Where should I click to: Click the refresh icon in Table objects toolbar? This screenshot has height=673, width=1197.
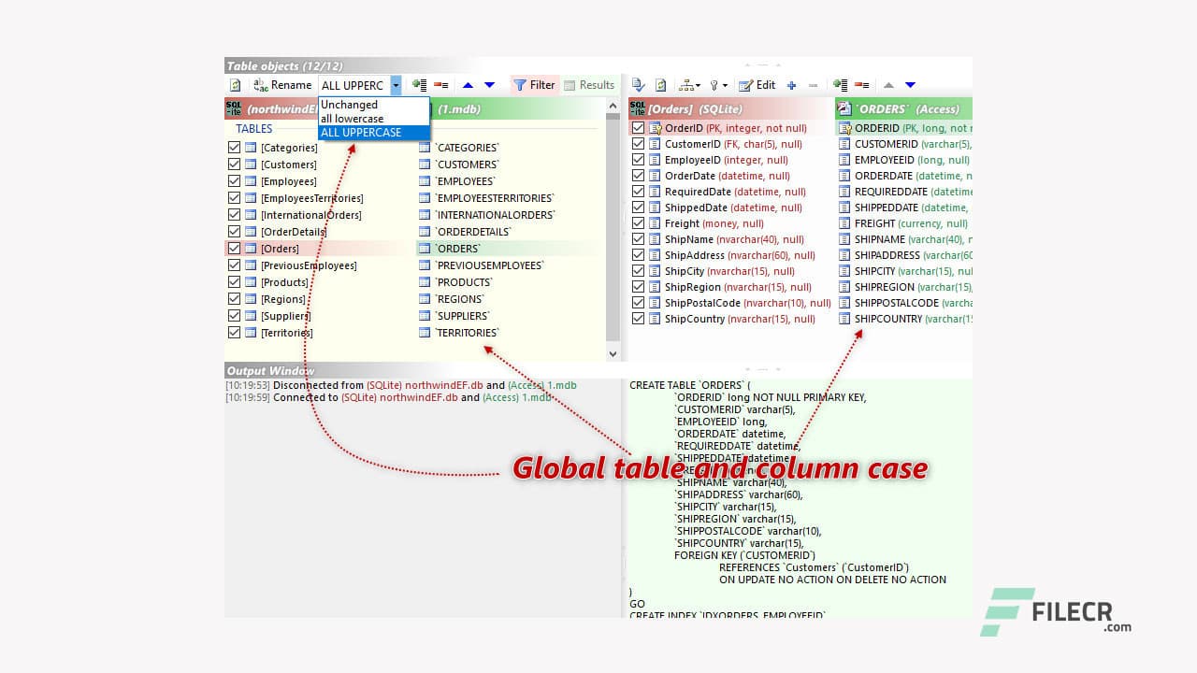(236, 85)
